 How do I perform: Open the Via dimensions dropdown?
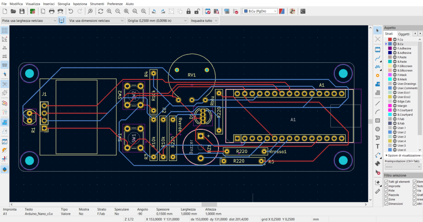(x=96, y=21)
